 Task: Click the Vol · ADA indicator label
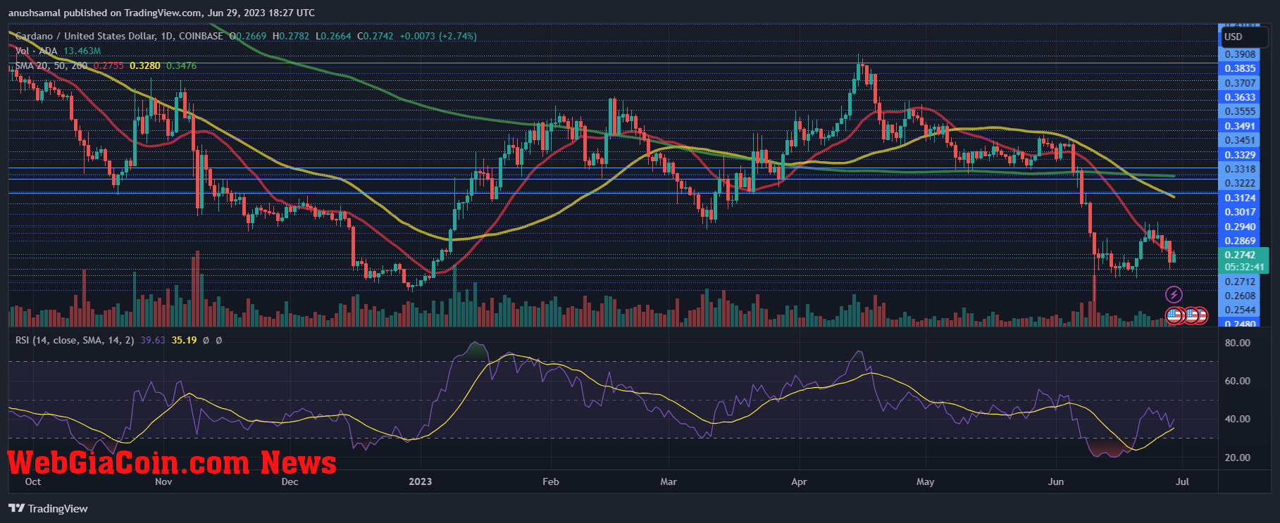coord(37,51)
